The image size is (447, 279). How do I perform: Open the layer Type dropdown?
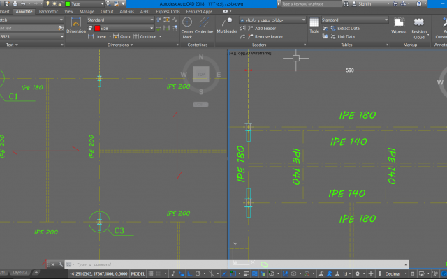click(102, 3)
